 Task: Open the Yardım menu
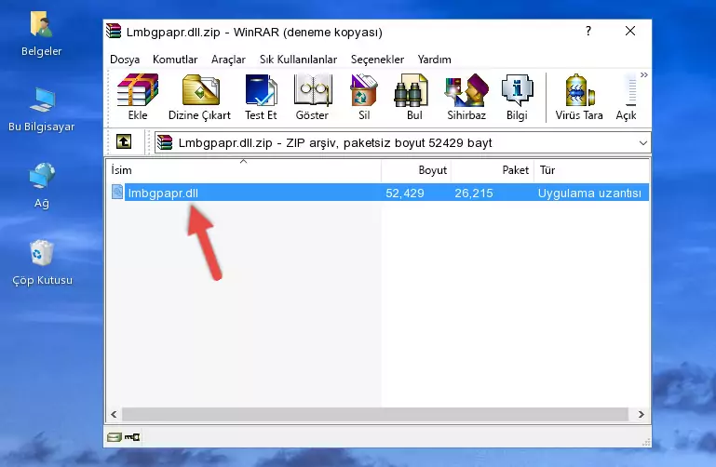434,60
